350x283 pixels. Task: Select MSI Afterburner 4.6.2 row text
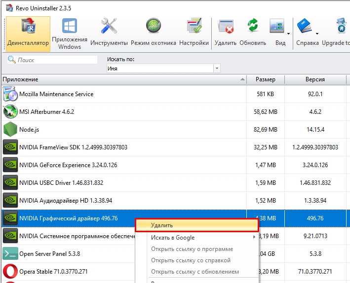(x=47, y=111)
